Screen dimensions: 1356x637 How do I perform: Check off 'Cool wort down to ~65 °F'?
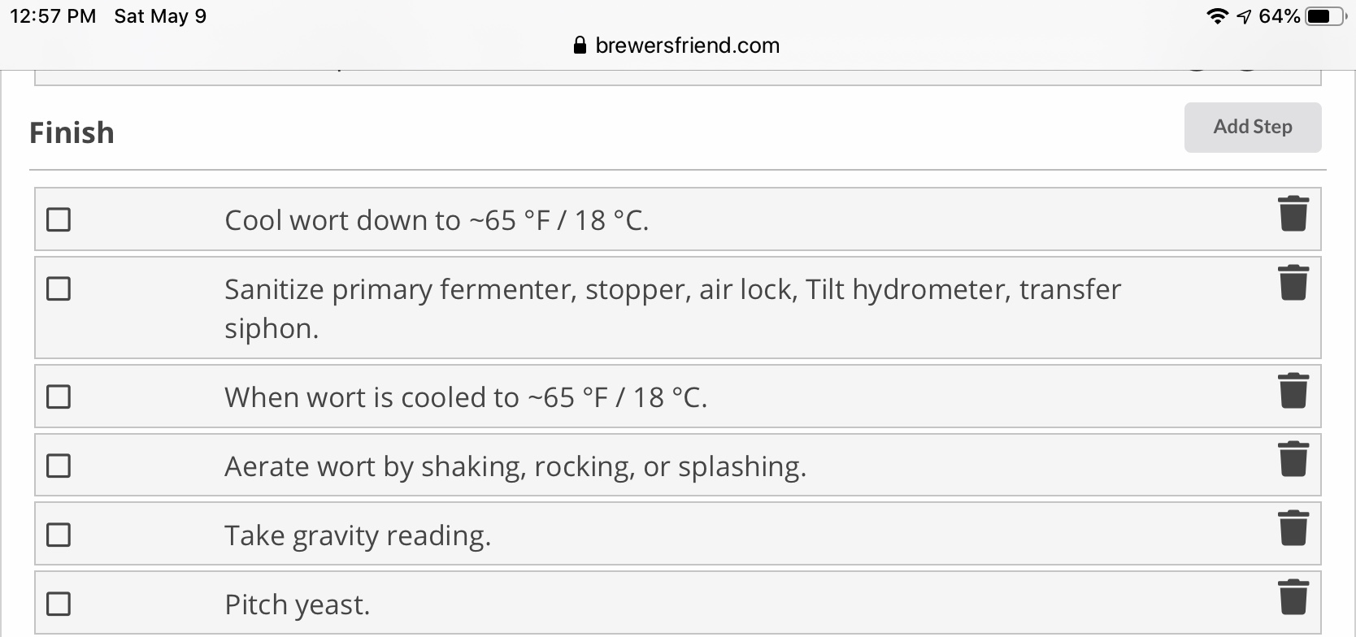tap(59, 219)
